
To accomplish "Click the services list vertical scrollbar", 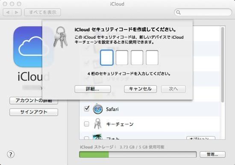I will 223,65.
